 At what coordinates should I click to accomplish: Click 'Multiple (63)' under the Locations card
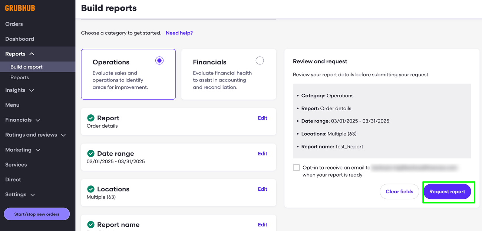point(101,197)
